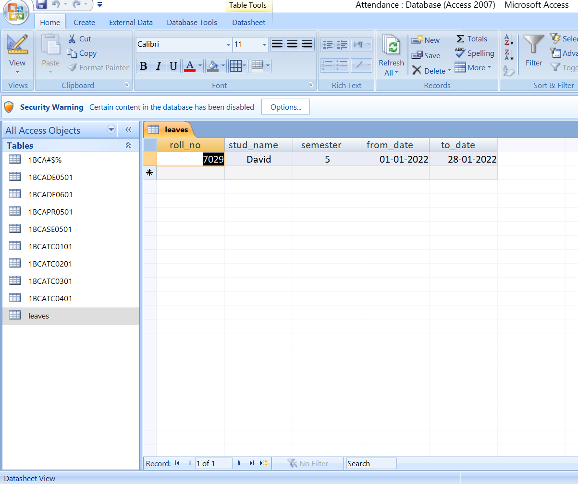Click Refresh All icon
The height and width of the screenshot is (484, 578).
[x=391, y=46]
